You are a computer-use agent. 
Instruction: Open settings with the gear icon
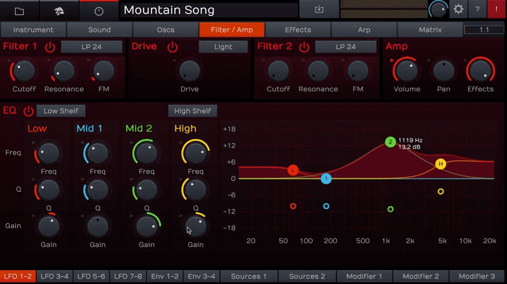(x=458, y=9)
